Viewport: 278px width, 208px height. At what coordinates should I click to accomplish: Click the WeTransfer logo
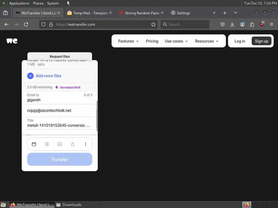tap(12, 41)
